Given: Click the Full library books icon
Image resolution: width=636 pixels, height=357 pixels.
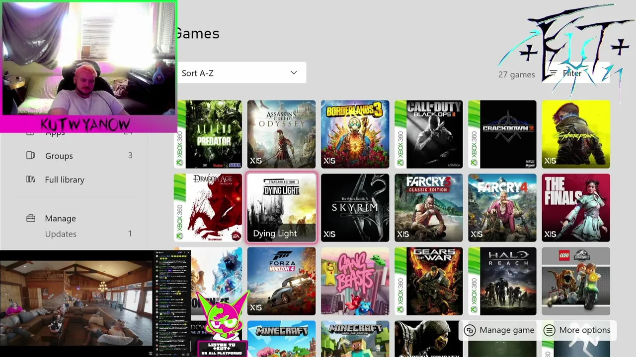Looking at the screenshot, I should pos(31,179).
